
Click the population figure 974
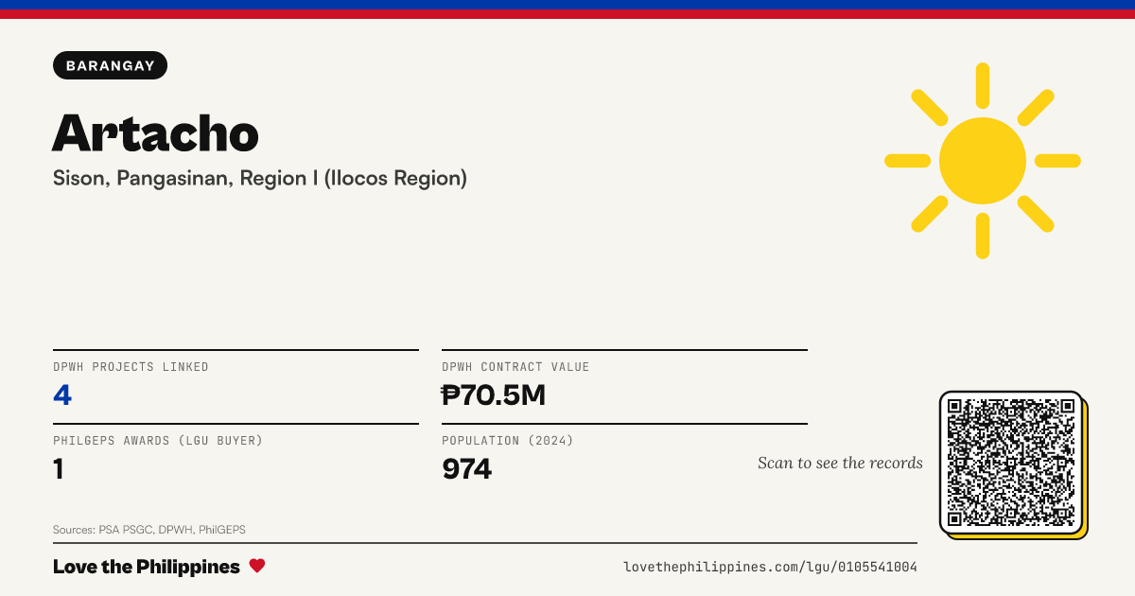coord(467,468)
